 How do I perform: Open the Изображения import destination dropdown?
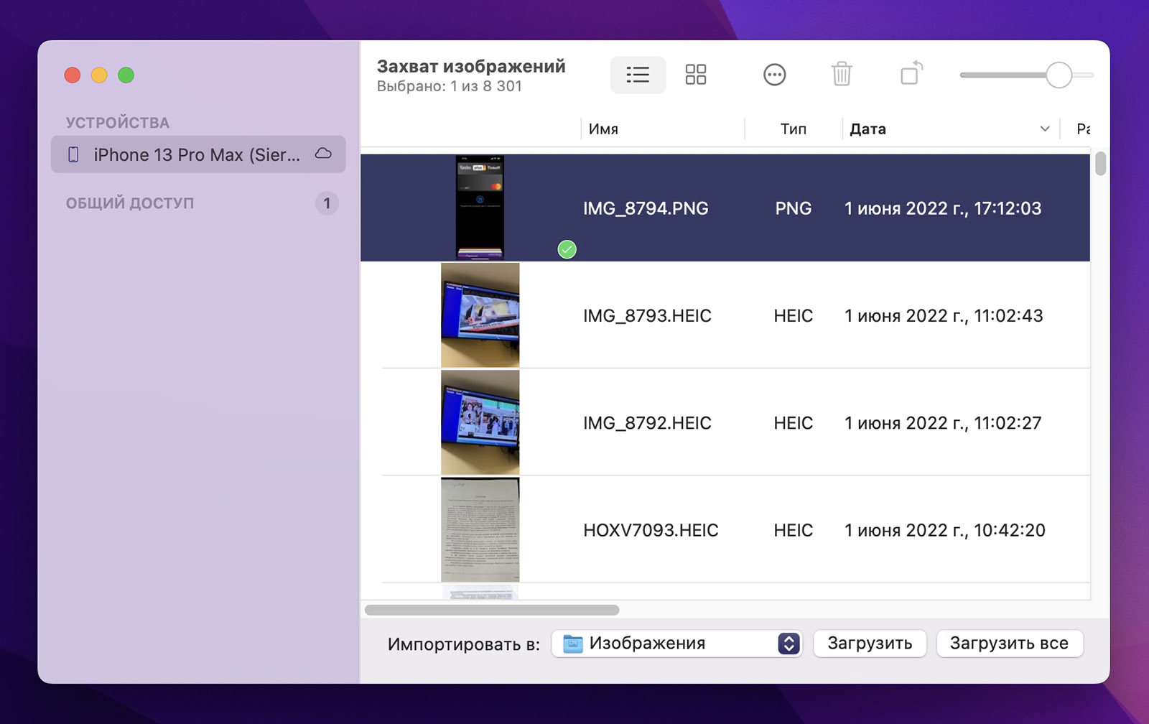pos(676,644)
